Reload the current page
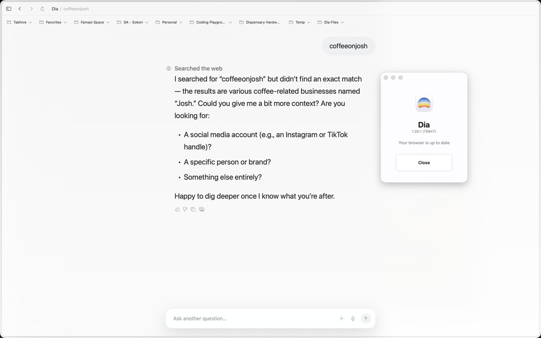 coord(42,9)
